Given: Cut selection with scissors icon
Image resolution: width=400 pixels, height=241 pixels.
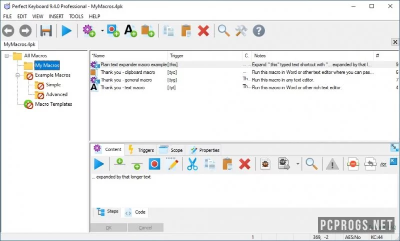Looking at the screenshot, I should coord(192,164).
